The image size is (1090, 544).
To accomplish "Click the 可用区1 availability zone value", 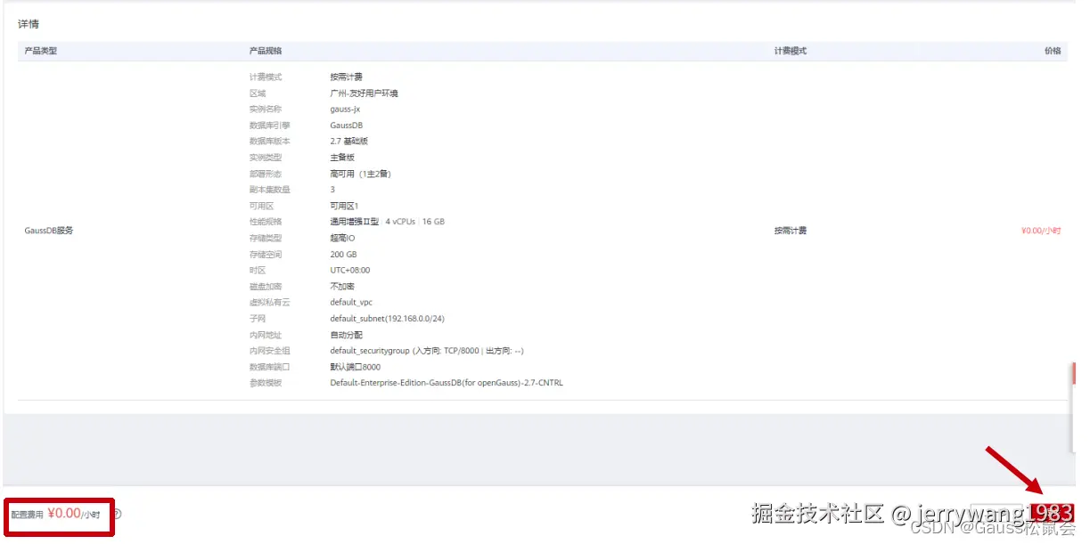I will pyautogui.click(x=345, y=205).
